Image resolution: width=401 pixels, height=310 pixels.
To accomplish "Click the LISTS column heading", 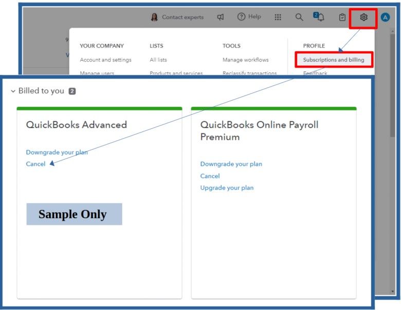I will [x=156, y=46].
